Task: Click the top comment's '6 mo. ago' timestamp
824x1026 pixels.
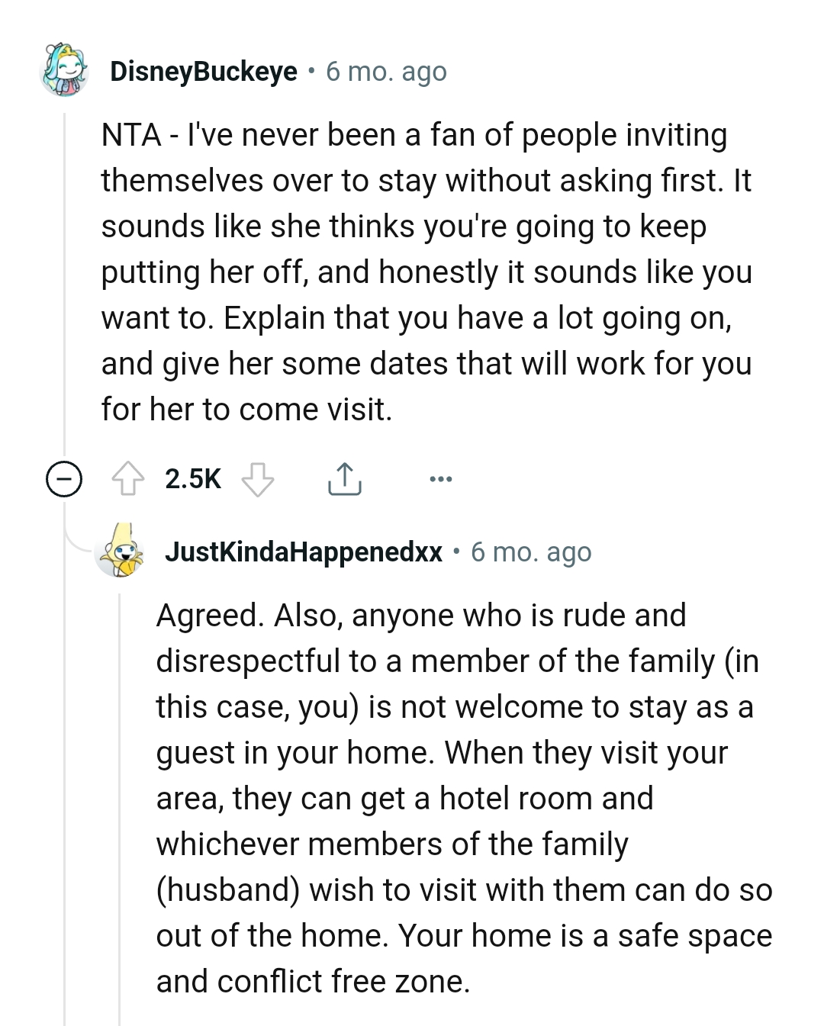Action: pos(386,72)
